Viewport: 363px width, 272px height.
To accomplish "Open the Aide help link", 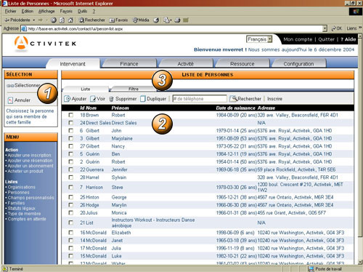I will (348, 39).
